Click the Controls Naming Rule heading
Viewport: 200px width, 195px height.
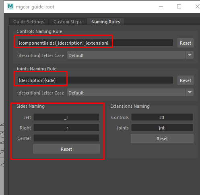click(39, 31)
